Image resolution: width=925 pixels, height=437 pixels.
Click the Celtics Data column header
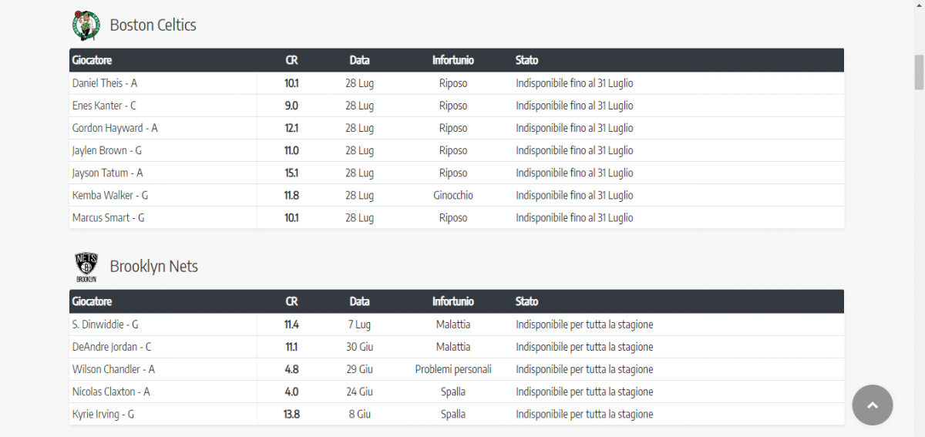tap(359, 60)
